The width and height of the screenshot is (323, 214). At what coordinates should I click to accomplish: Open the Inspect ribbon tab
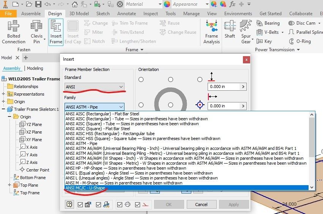(151, 14)
